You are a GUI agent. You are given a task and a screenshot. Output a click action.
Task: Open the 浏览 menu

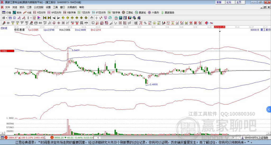tap(15, 7)
